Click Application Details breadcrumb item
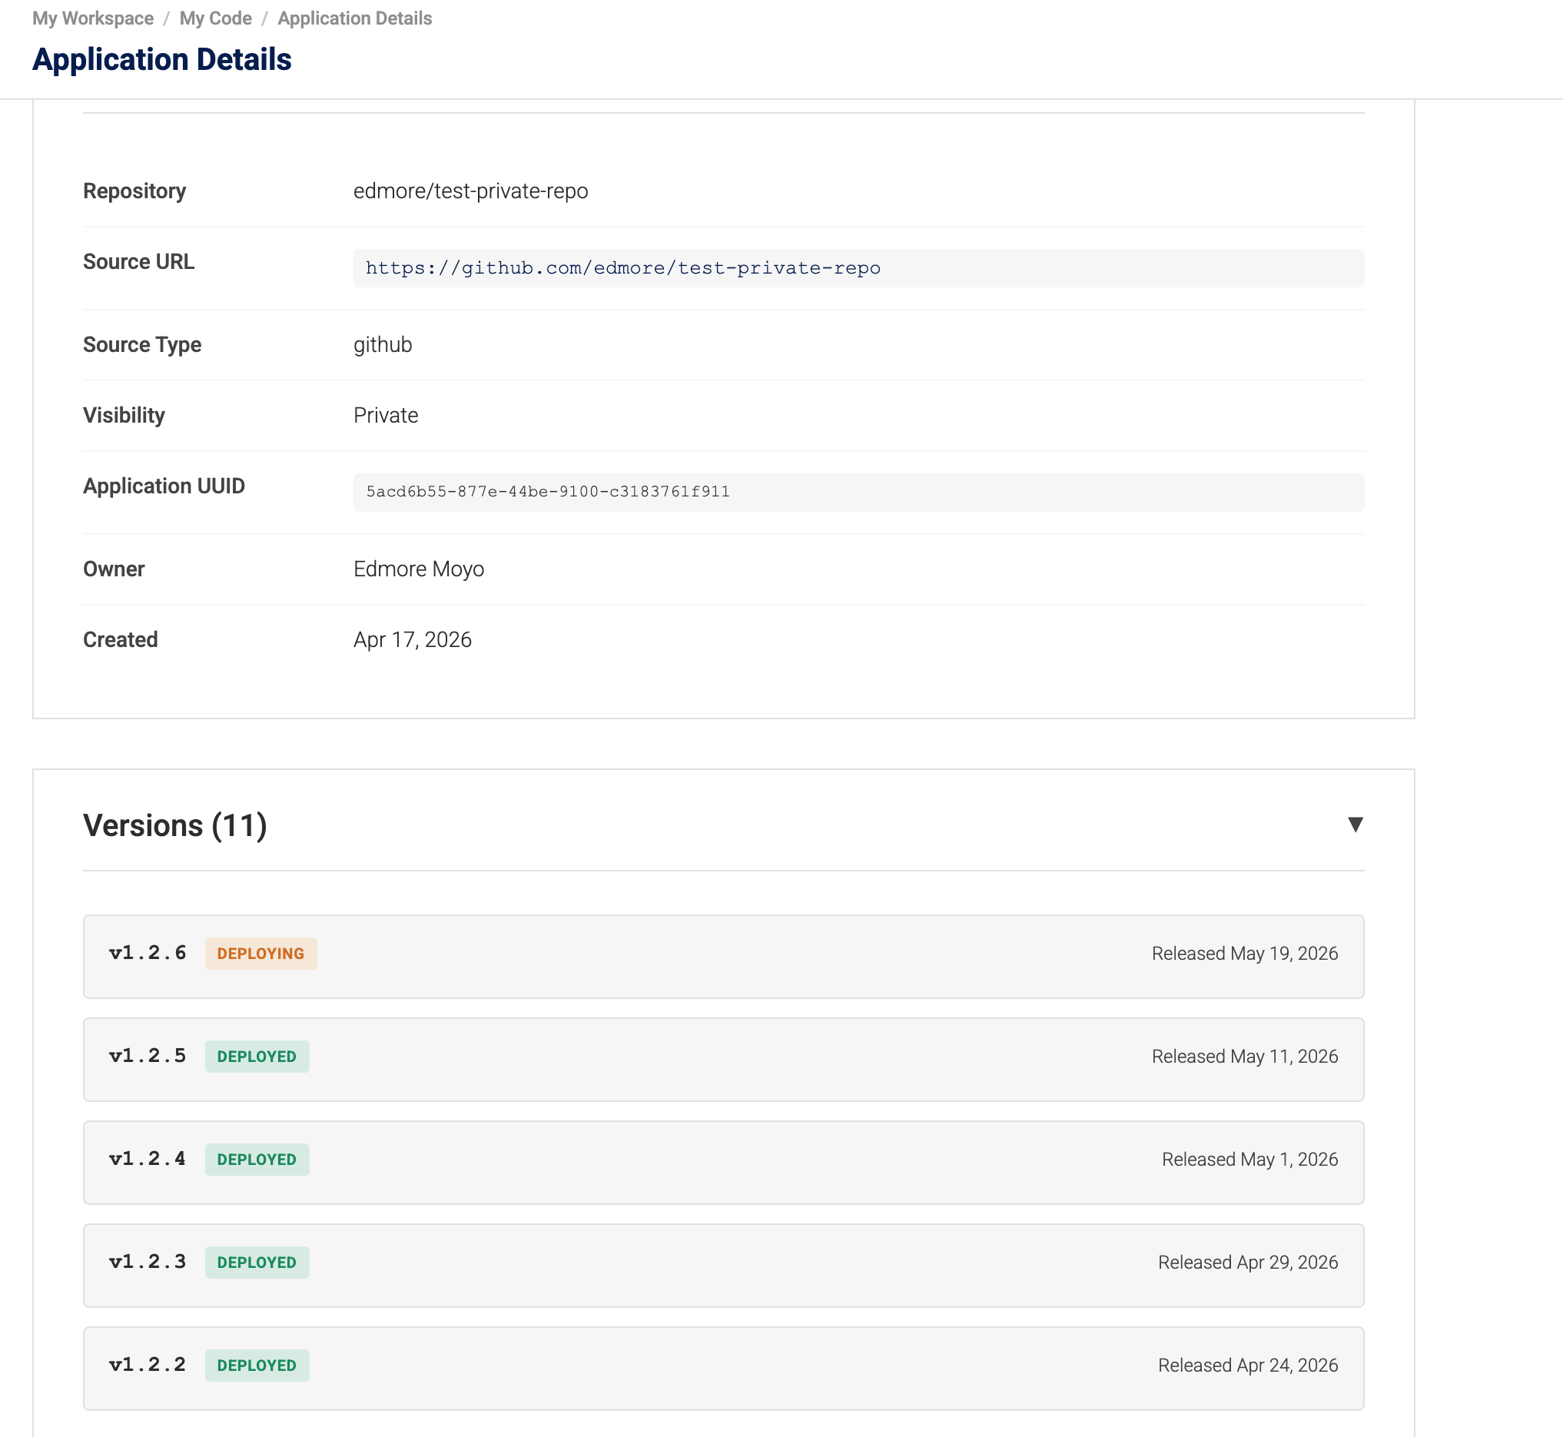 tap(354, 18)
